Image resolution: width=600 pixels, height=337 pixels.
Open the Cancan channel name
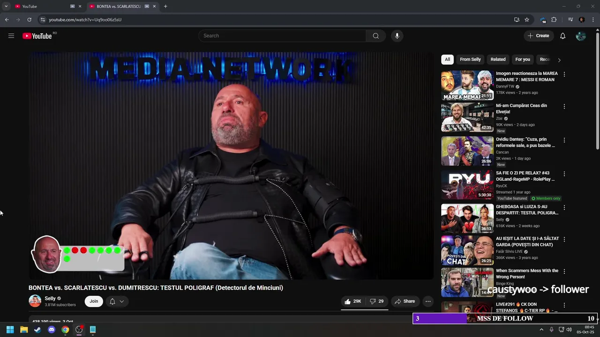(x=502, y=152)
